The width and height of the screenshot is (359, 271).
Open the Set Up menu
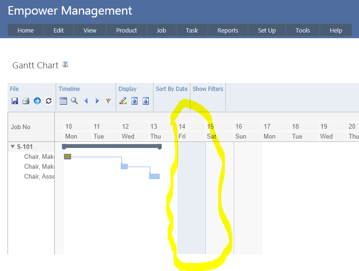click(x=267, y=30)
